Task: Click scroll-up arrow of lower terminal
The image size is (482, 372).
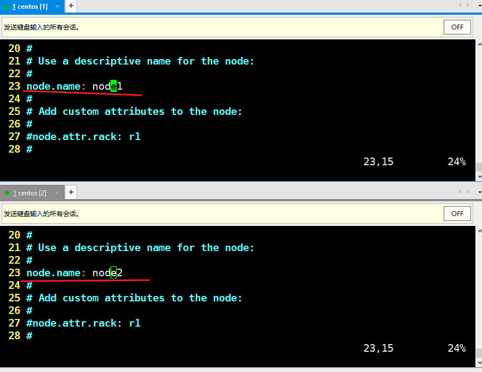Action: pyautogui.click(x=479, y=231)
